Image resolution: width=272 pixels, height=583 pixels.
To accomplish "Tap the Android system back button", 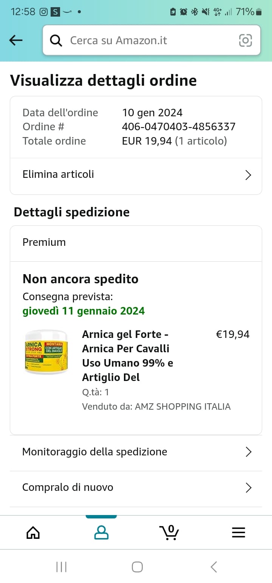I will [x=213, y=567].
